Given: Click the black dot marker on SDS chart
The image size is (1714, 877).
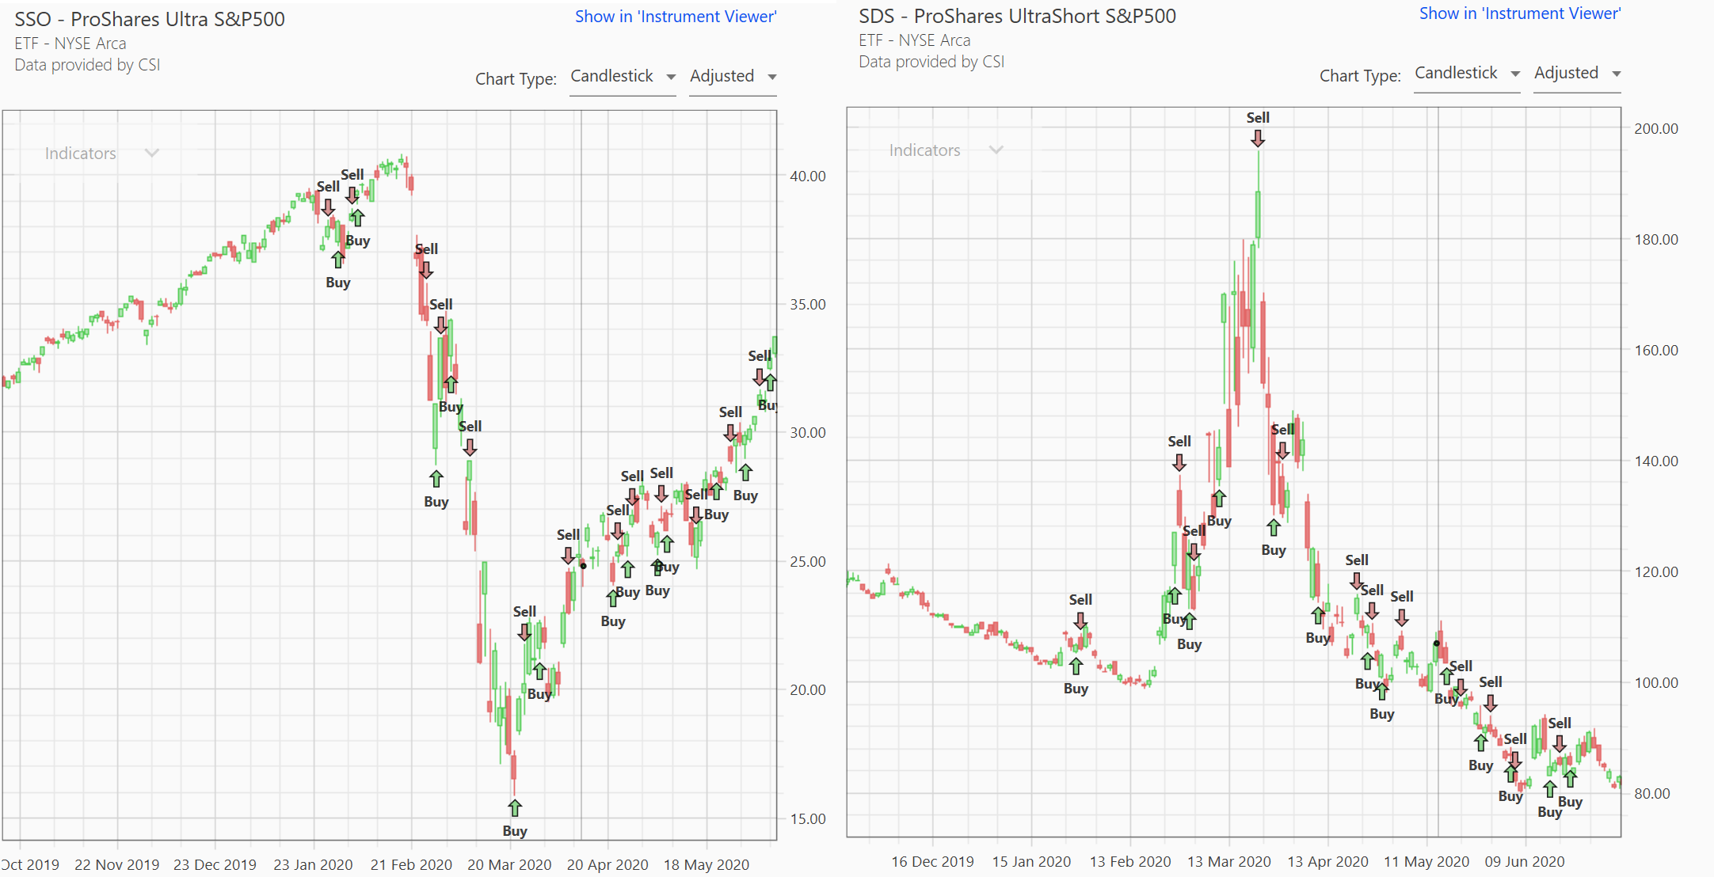Looking at the screenshot, I should pos(1437,644).
